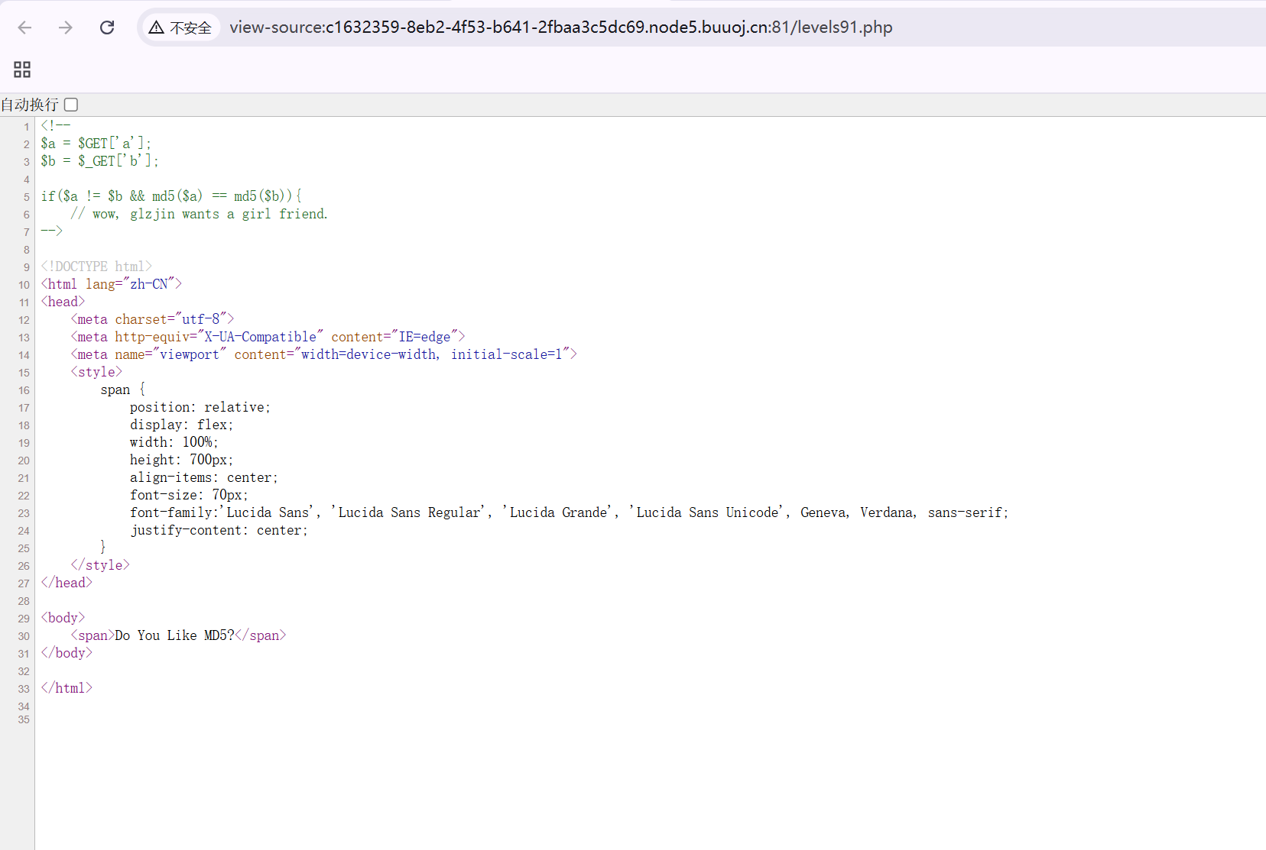Click the glzjin girlfriend comment line
Screen dimensions: 1266x850
[x=199, y=214]
